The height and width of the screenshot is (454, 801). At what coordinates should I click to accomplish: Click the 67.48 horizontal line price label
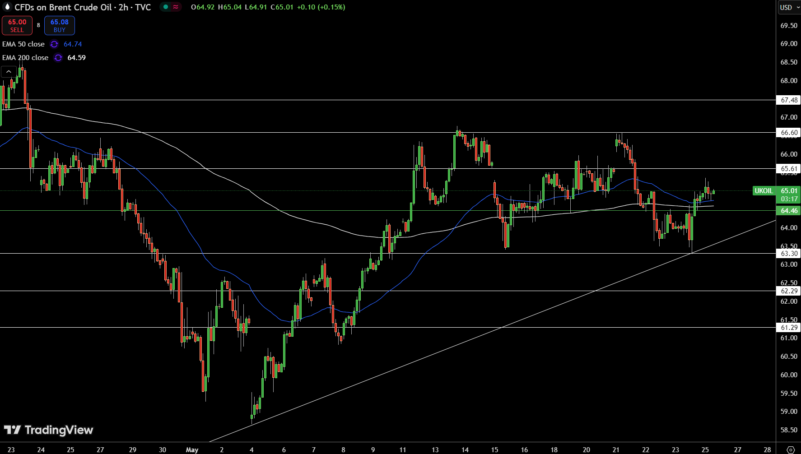pos(789,100)
